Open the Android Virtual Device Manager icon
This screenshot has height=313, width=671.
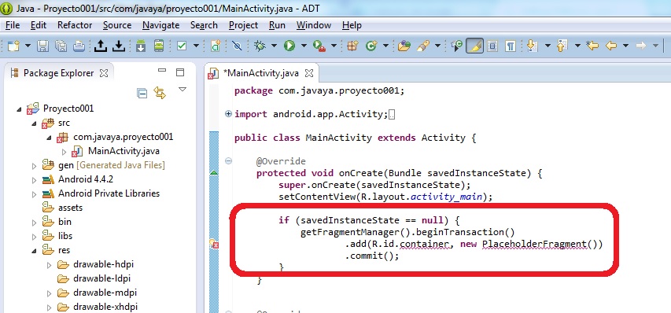point(159,46)
